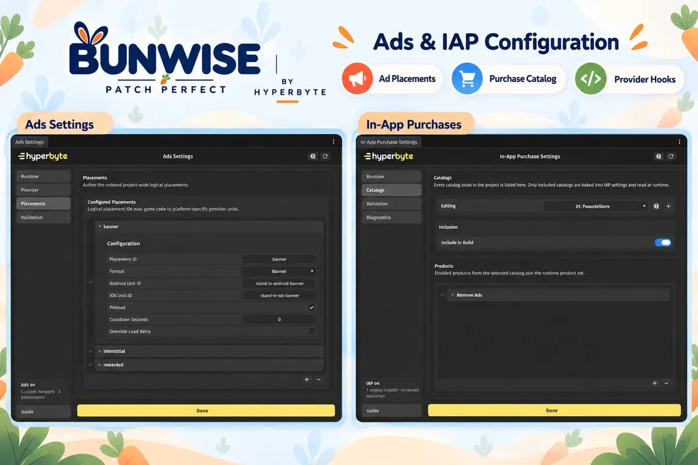Open Validation section in In-App Purchase sidebar
Viewport: 698px width, 465px height.
coord(391,203)
